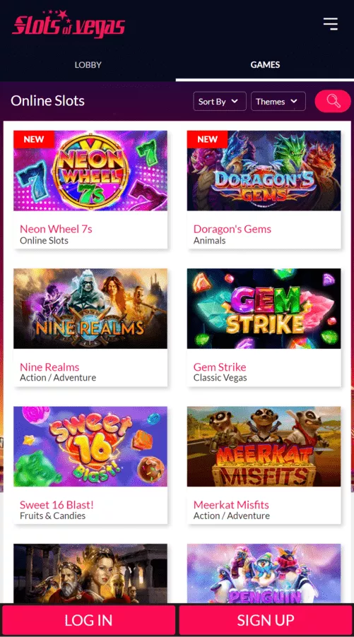Screen dimensions: 354x637
Task: Click the Sweet 16 Blast! title link
Action: pyautogui.click(x=57, y=505)
